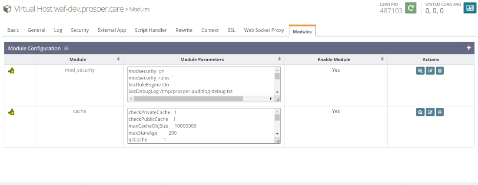Edit the mod_security module
478x185 pixels.
point(430,71)
